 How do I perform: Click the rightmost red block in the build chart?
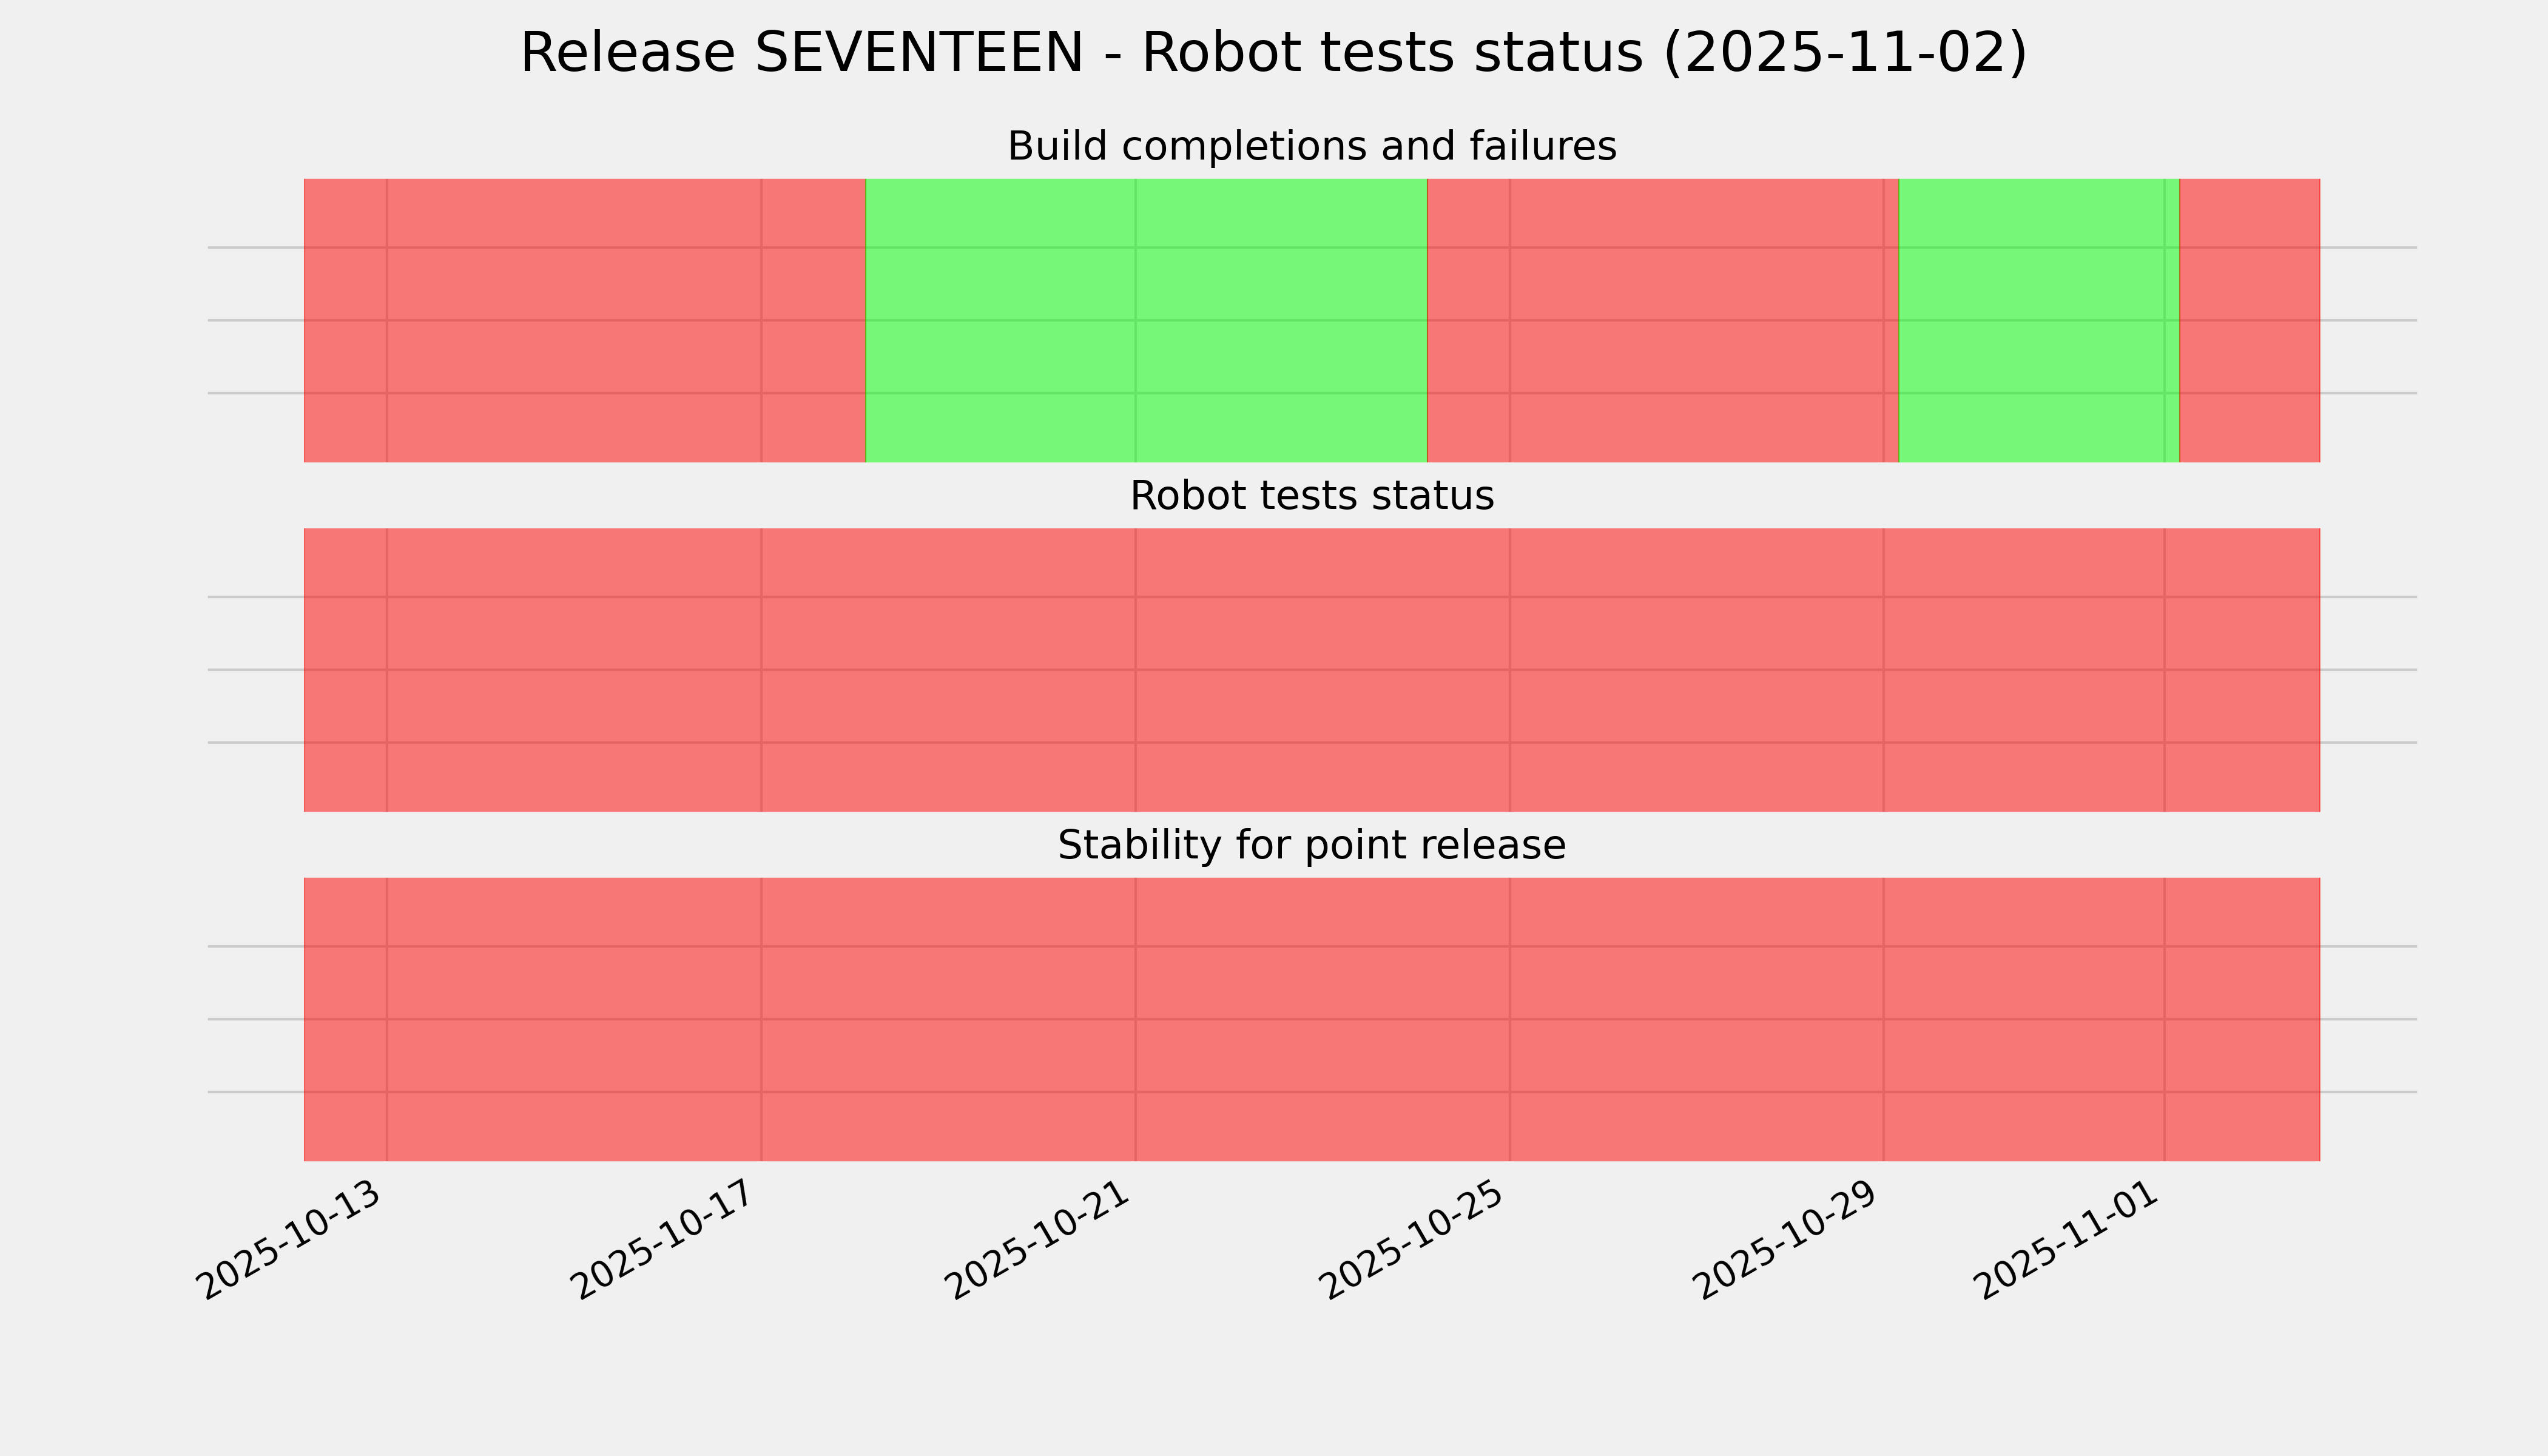[x=2249, y=320]
